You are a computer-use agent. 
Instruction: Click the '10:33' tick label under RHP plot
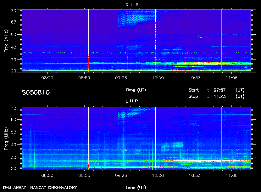coord(195,78)
